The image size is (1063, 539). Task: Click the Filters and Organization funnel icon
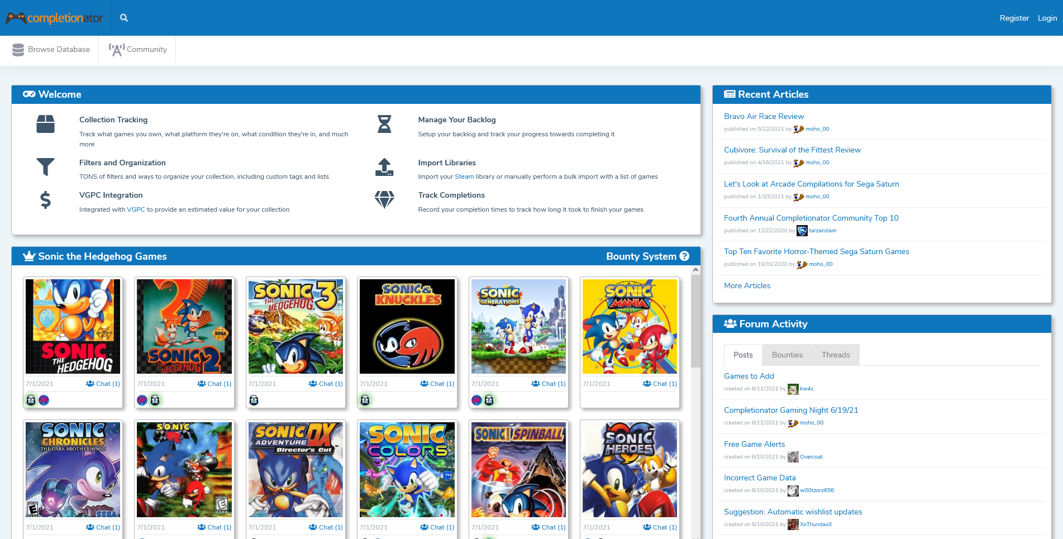tap(46, 166)
